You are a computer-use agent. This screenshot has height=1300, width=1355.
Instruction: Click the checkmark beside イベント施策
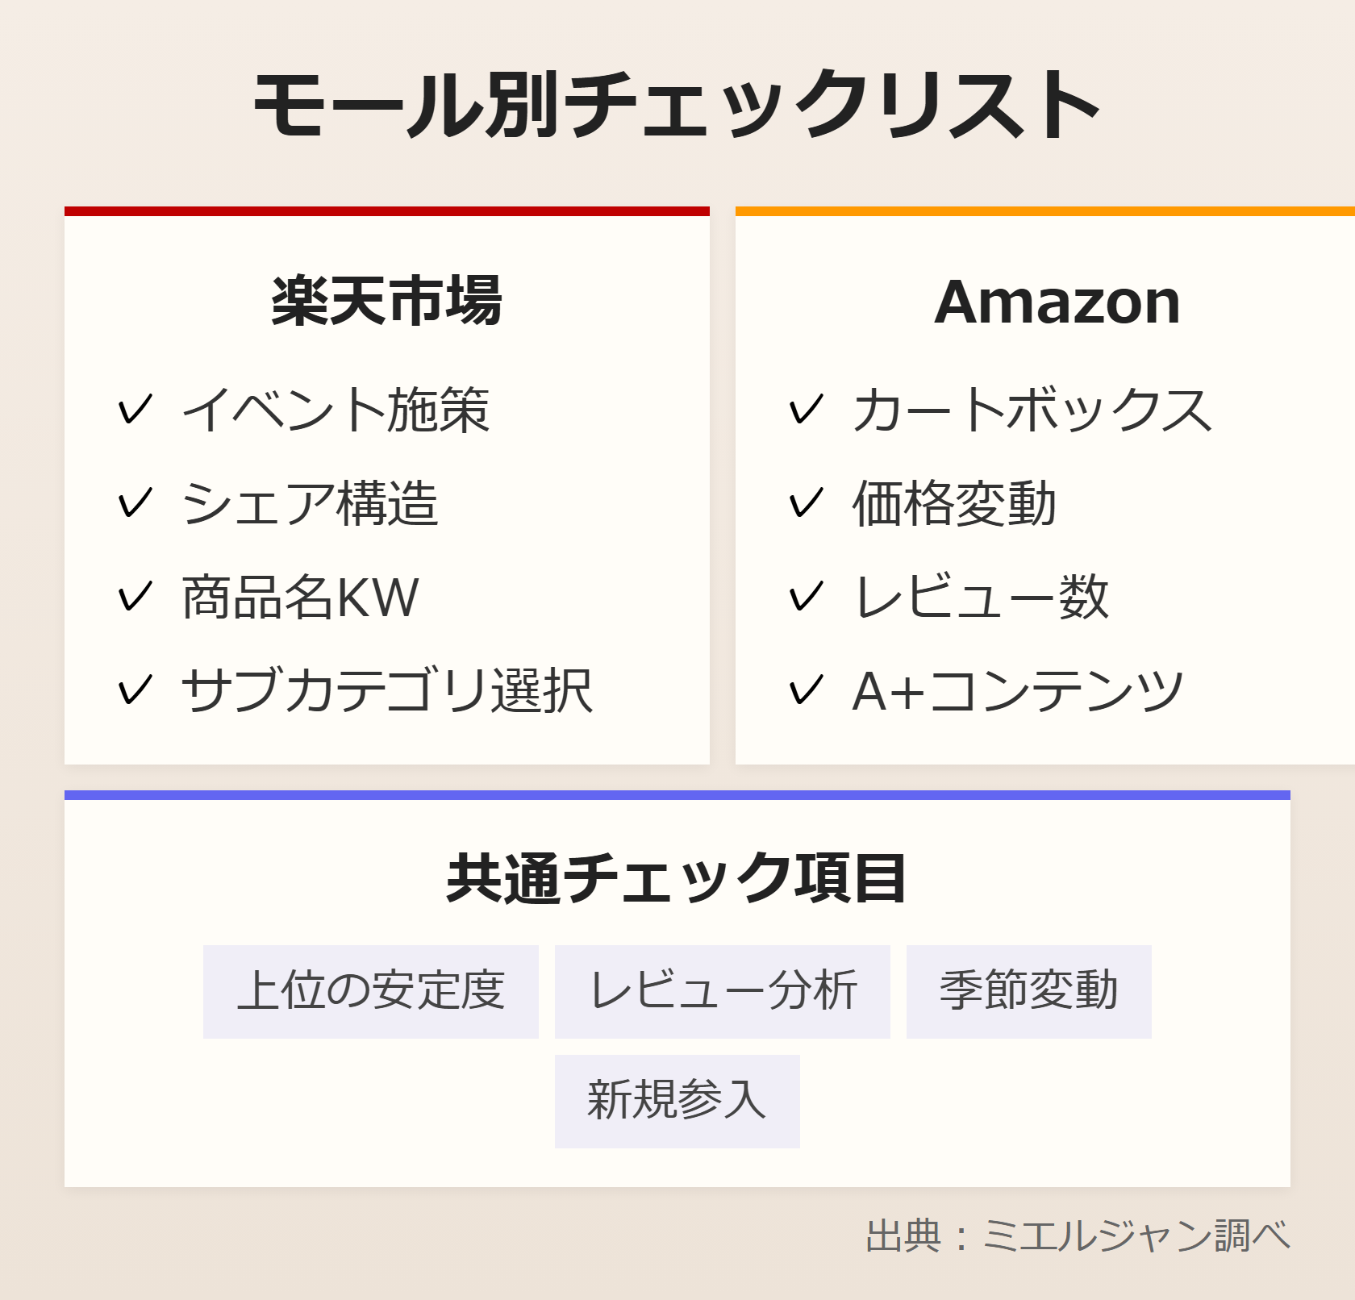134,410
